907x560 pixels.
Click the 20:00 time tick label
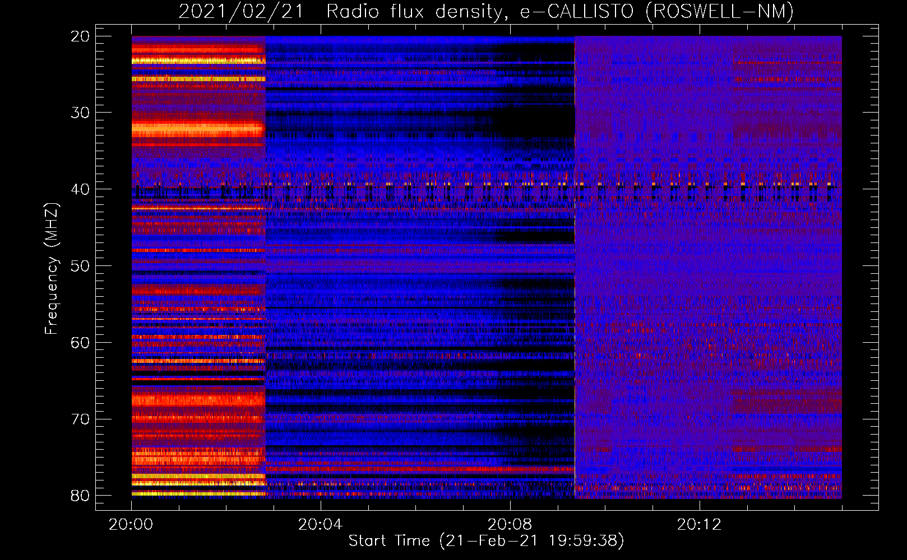pos(131,525)
